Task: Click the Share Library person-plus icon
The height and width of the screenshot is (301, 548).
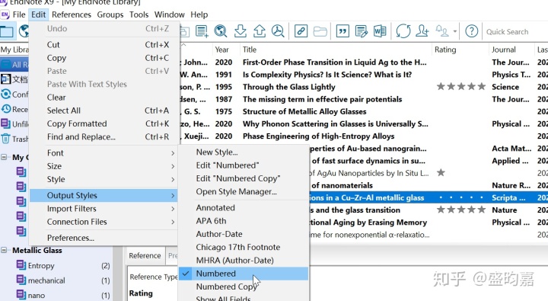Action: (x=422, y=31)
